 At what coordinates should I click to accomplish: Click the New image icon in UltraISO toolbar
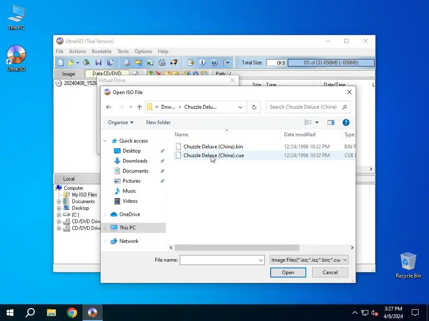61,63
